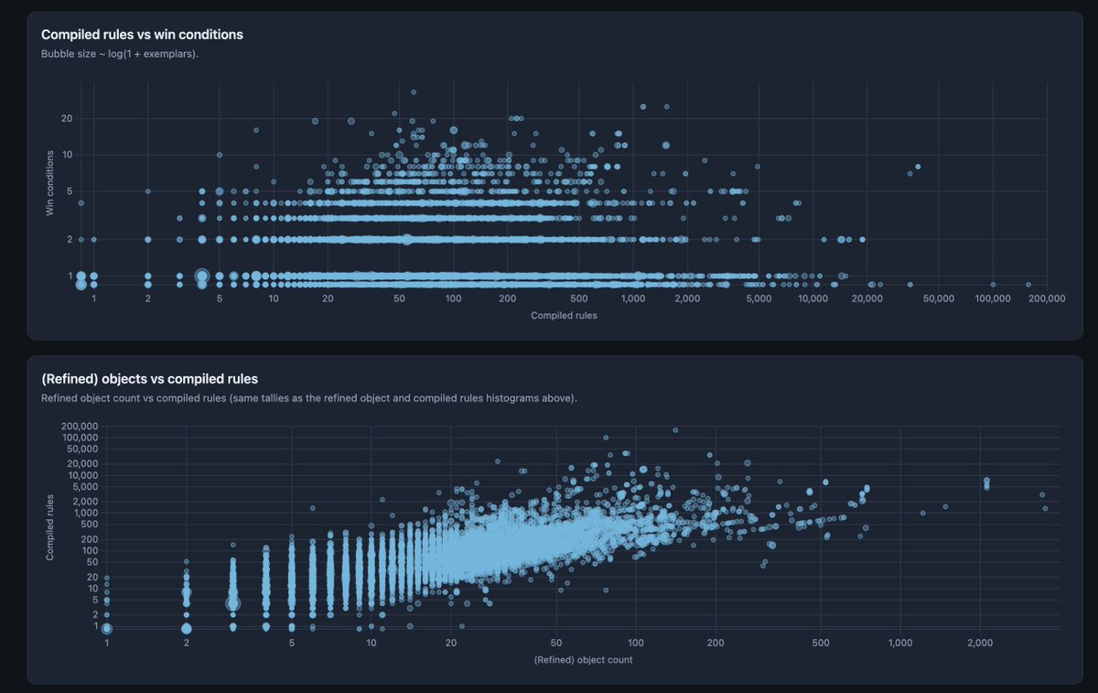Click the 50 tick on top chart x-axis

tap(399, 298)
